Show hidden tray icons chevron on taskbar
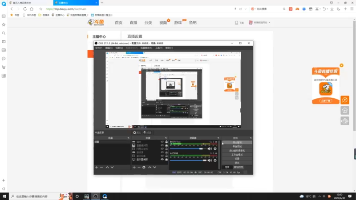356x200 pixels. point(320,196)
